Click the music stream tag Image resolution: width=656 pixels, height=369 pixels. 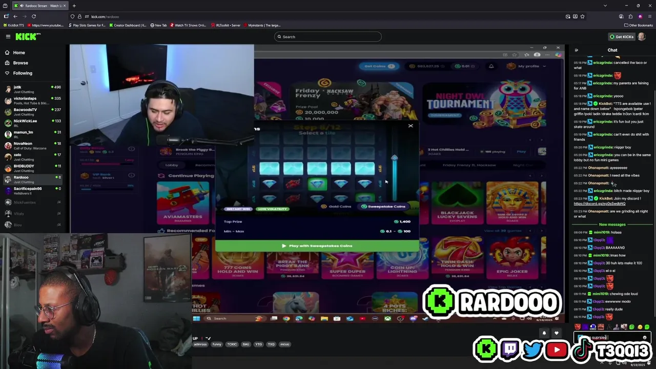285,344
